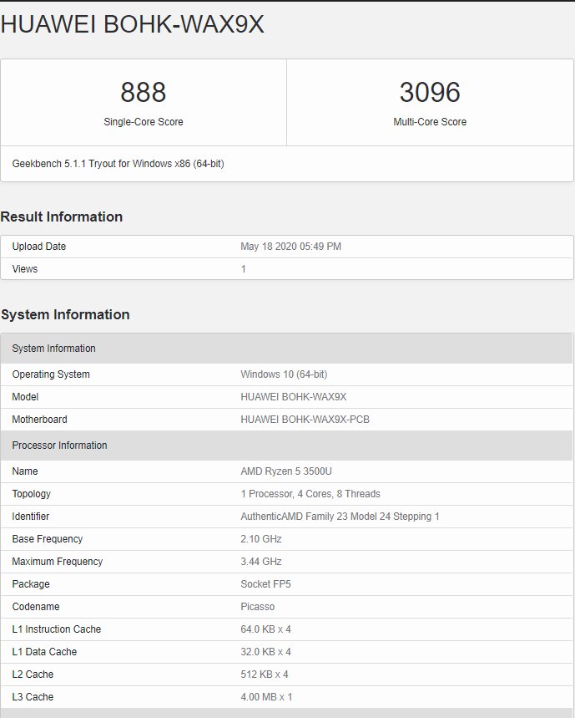Viewport: 575px width, 718px height.
Task: Select upload date May 18 2020 05:49 PM
Action: tap(290, 247)
